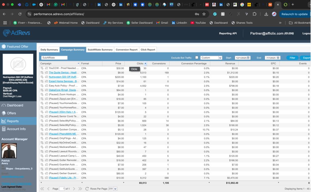The width and height of the screenshot is (311, 192).
Task: Click the Account Info calculator icon
Action: click(4, 129)
